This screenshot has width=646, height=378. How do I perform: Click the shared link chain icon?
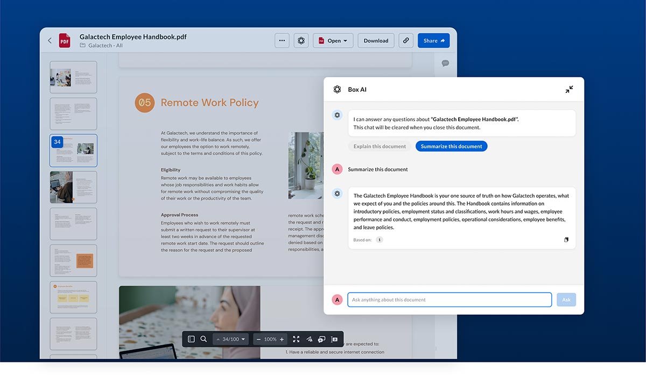(405, 40)
